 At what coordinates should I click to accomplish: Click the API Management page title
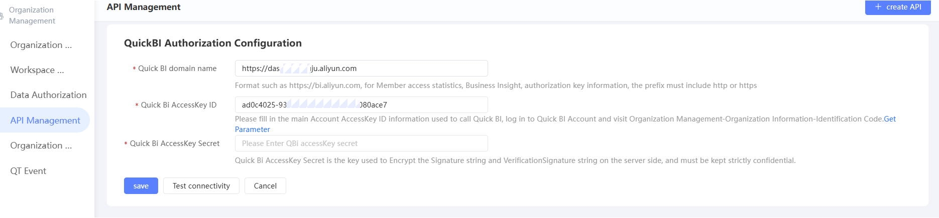pos(144,7)
